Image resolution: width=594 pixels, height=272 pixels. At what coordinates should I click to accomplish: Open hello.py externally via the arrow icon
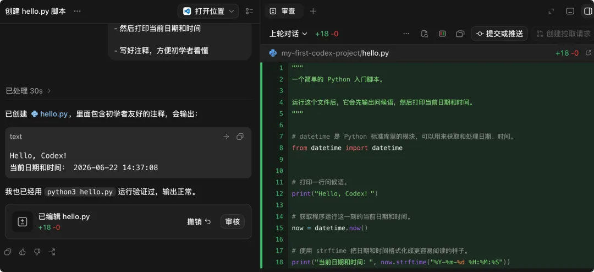click(588, 53)
